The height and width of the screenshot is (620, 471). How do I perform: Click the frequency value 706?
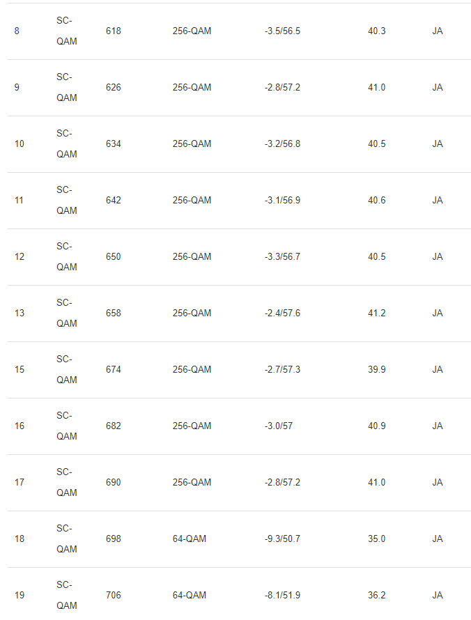click(114, 596)
